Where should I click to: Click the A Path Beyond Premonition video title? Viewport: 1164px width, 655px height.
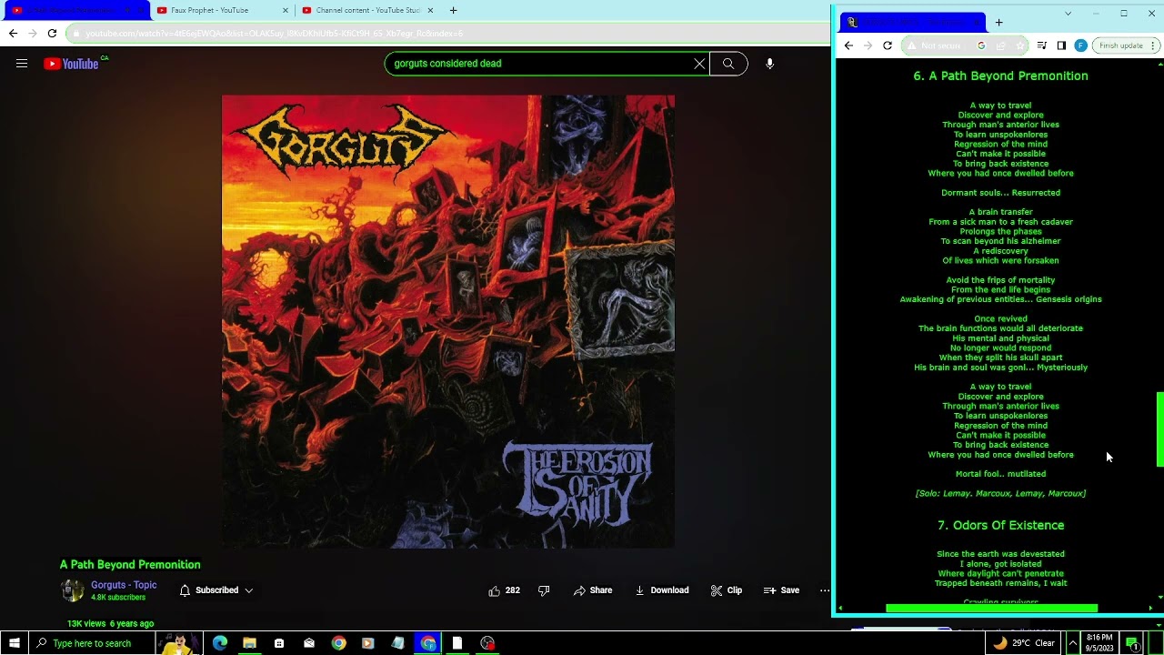130,565
